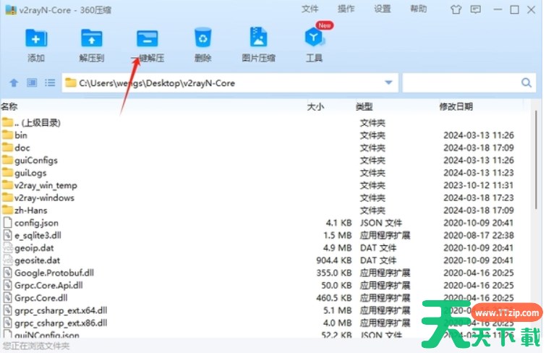This screenshot has height=353, width=546.
Task: Click the feedback message icon in title bar
Action: pos(474,9)
